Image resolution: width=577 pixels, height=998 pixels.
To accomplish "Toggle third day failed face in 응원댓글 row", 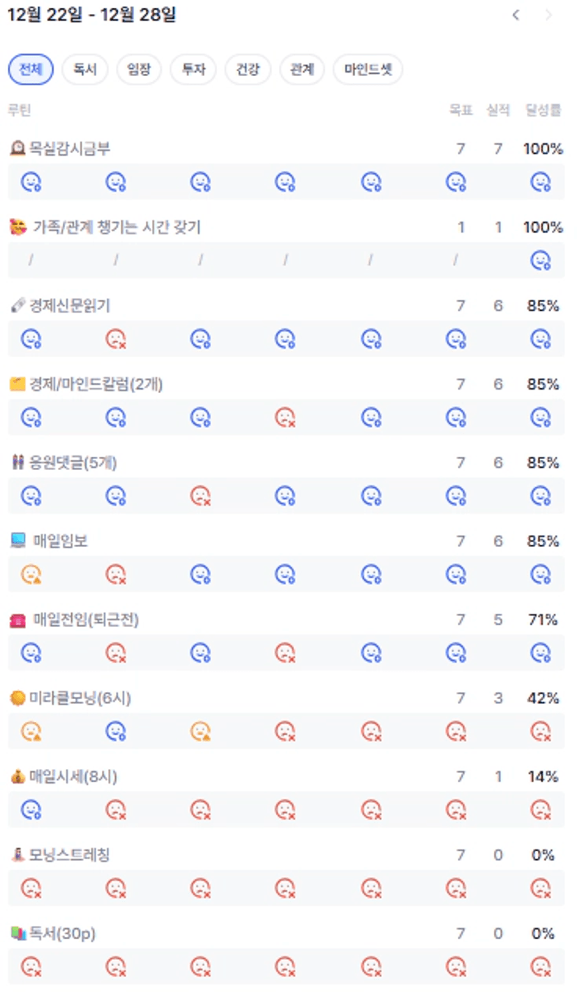I will tap(200, 496).
